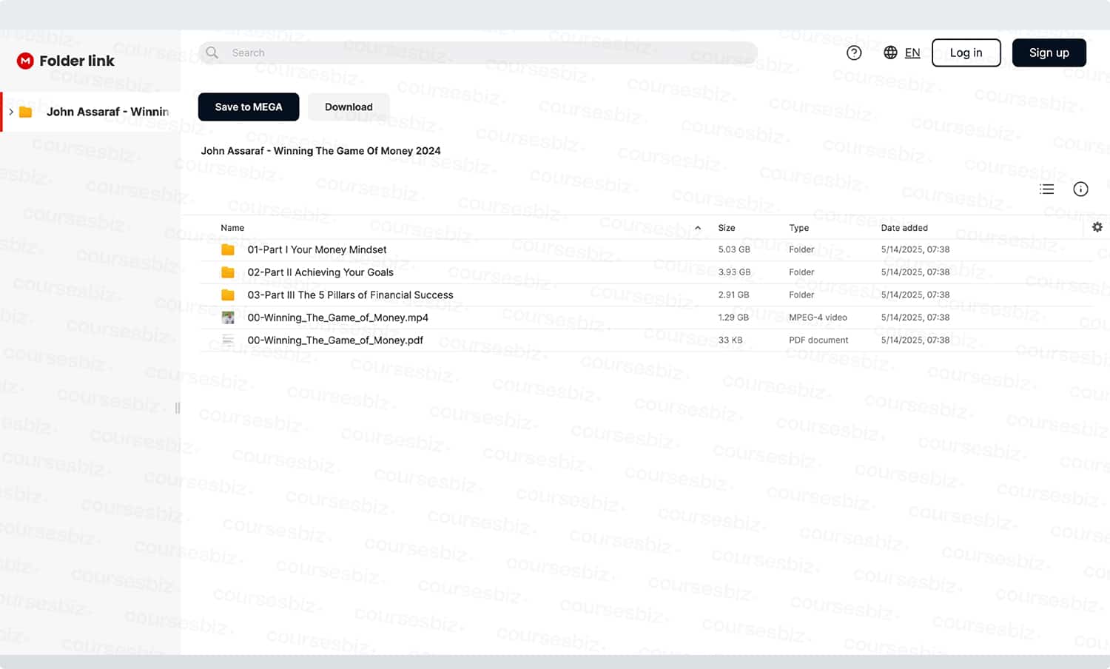Select 03-Part III The 5 Pillars folder
1110x669 pixels.
coord(350,295)
